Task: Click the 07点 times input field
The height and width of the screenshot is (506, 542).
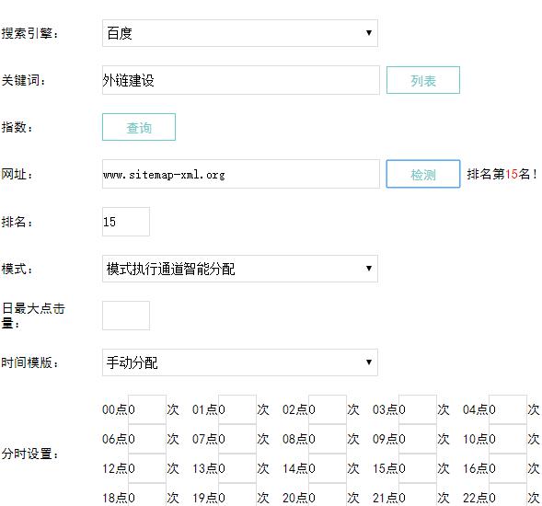Action: (237, 439)
